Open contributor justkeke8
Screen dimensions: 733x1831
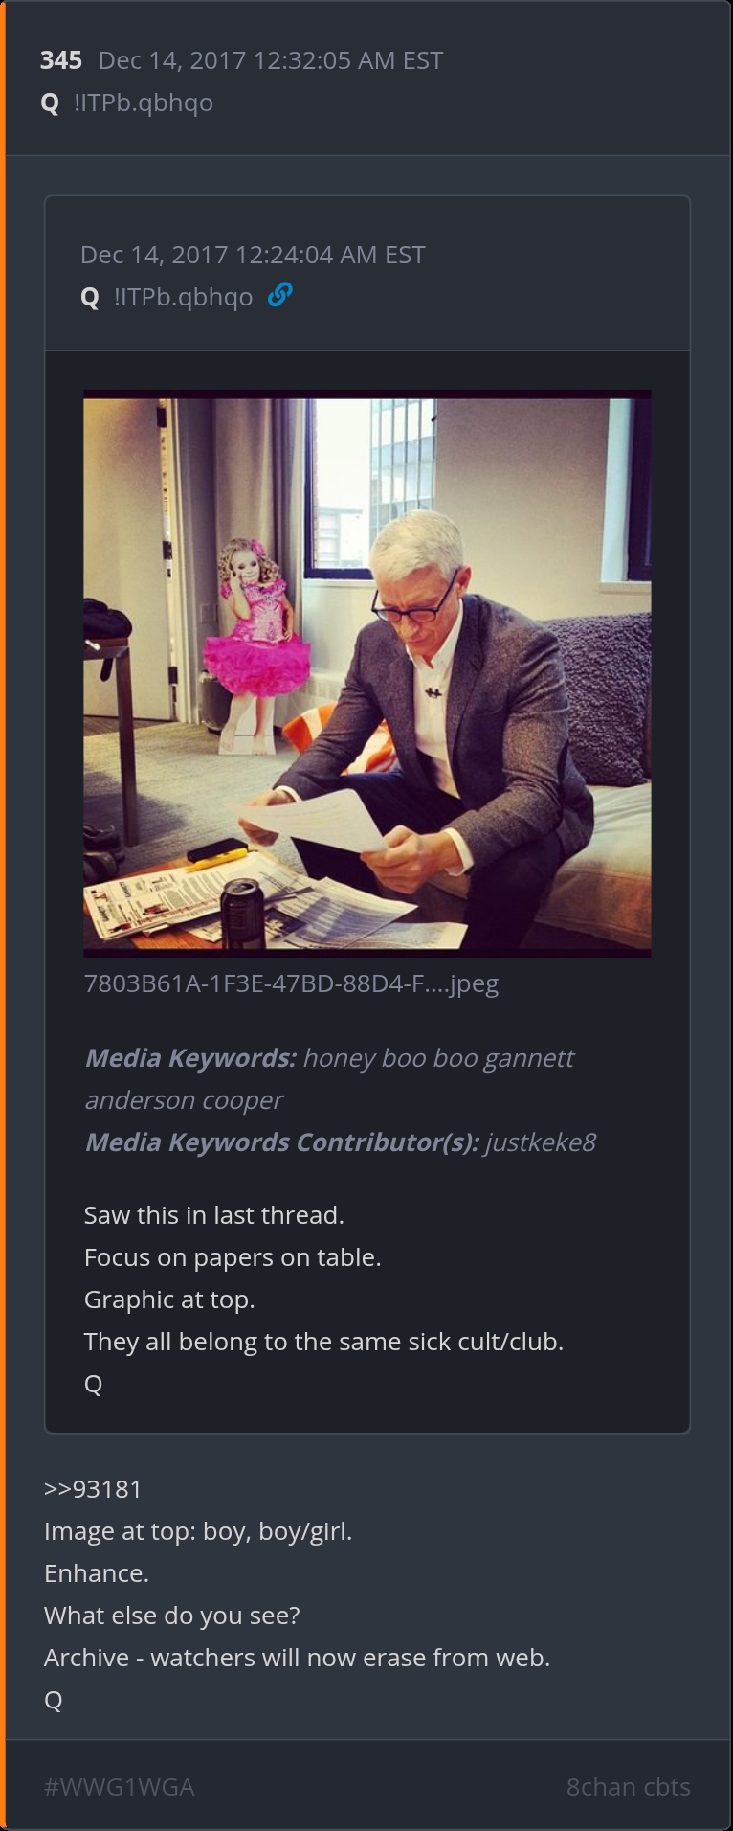pyautogui.click(x=541, y=1142)
